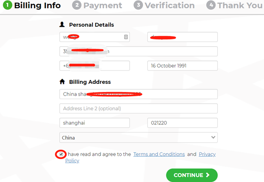Screen dimensions: 264x182
Task: Click the date of birth field 16 October 1991
Action: tap(183, 66)
